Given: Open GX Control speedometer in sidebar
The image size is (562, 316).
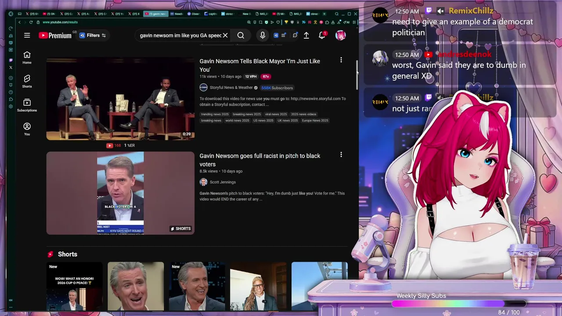Looking at the screenshot, I should pos(11,29).
